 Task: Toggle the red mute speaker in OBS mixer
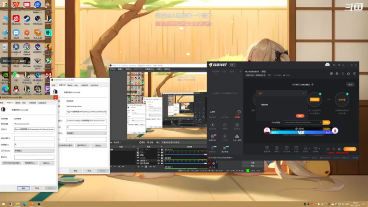click(x=210, y=163)
